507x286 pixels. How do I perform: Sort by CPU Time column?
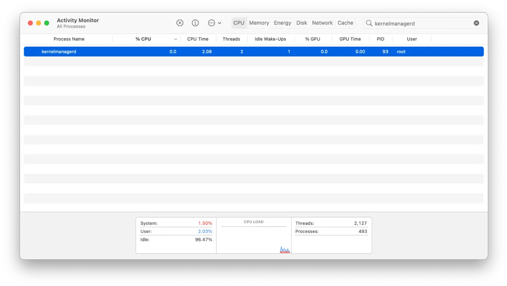[x=198, y=39]
